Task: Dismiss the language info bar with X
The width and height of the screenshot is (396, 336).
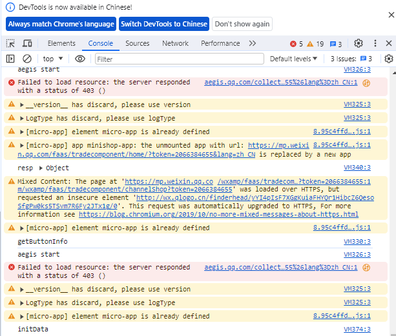Action: pos(391,15)
